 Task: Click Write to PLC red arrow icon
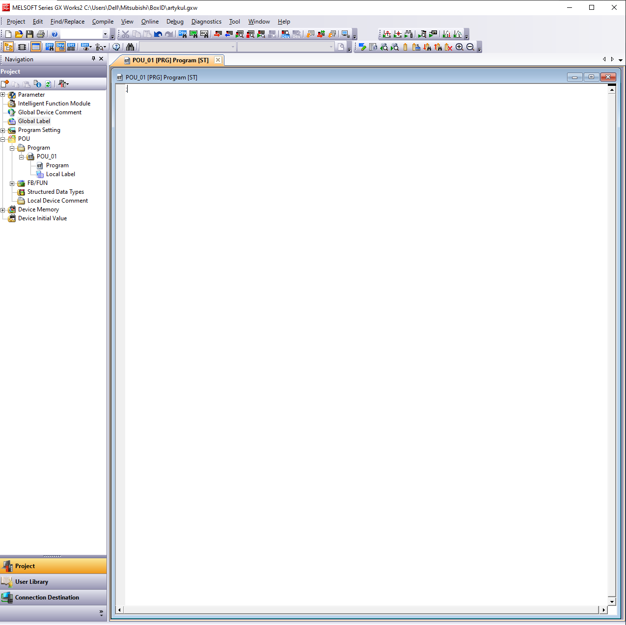(x=218, y=34)
